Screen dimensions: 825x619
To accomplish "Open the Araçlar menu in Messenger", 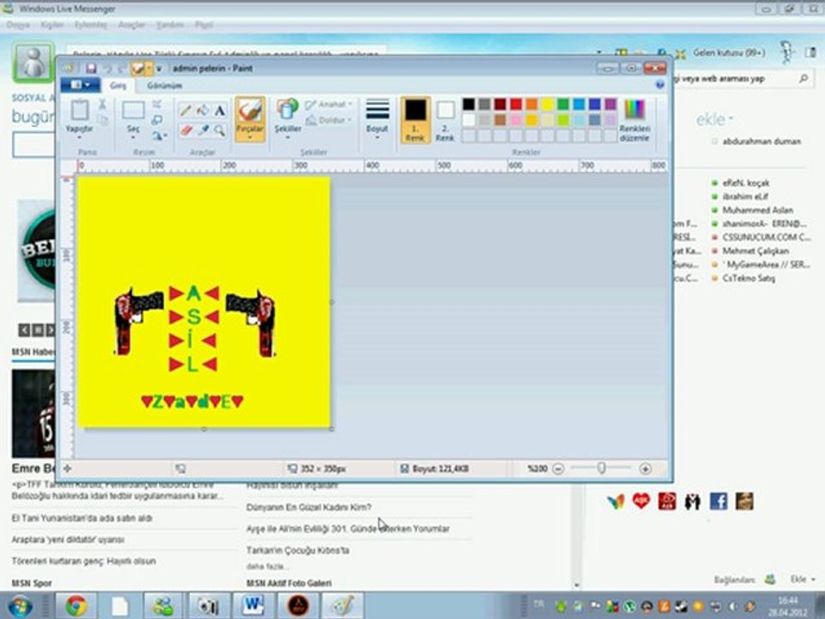I will [x=131, y=25].
